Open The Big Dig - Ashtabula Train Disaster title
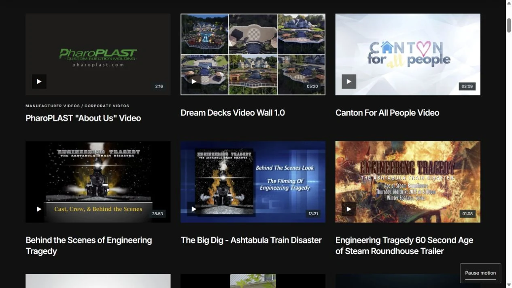 251,240
